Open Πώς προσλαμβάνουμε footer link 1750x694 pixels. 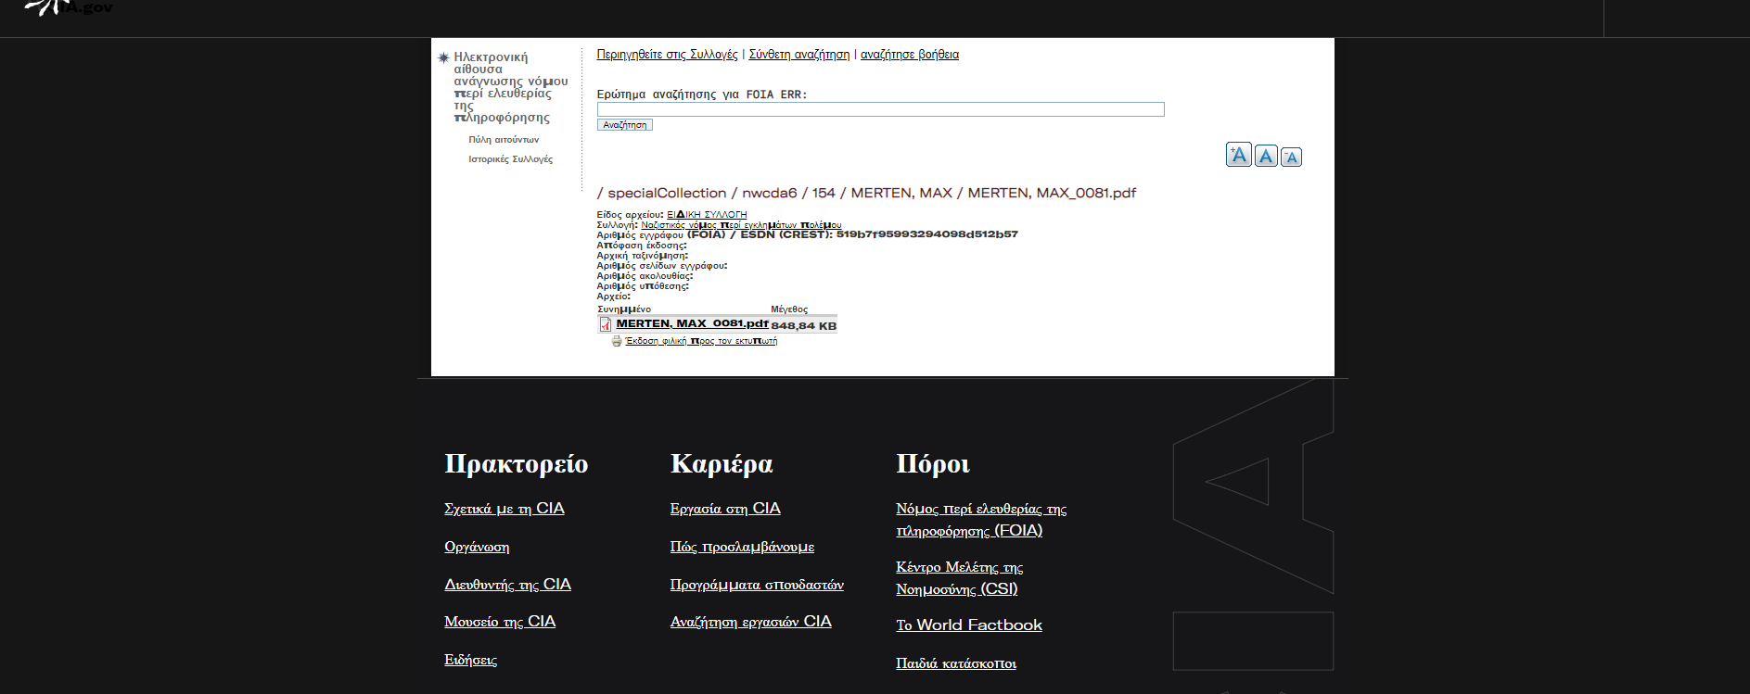pos(742,547)
